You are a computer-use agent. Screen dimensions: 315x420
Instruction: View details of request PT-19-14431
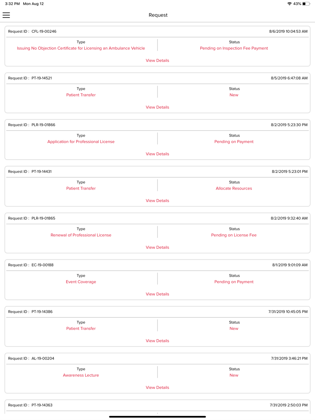point(157,201)
